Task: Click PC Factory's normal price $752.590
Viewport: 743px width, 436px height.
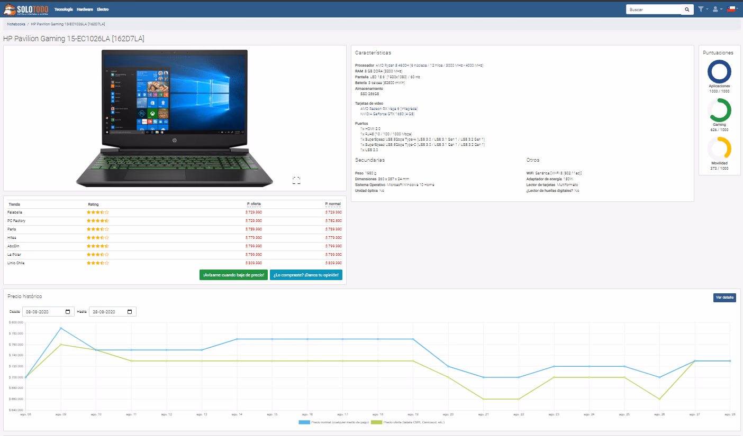Action: [333, 221]
